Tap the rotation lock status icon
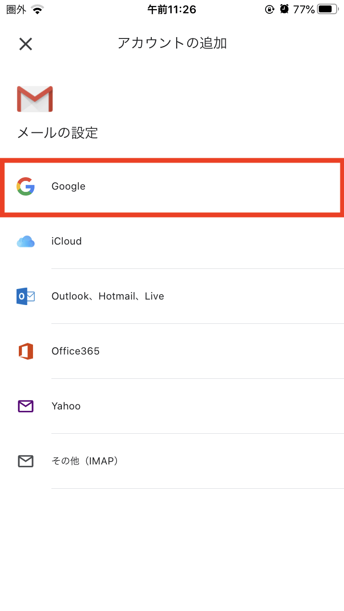This screenshot has width=344, height=611. tap(270, 9)
